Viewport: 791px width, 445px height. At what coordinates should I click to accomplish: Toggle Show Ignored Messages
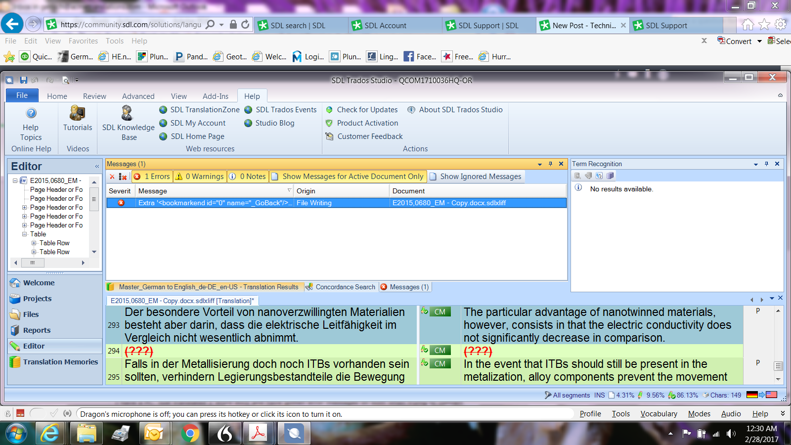[x=476, y=177]
